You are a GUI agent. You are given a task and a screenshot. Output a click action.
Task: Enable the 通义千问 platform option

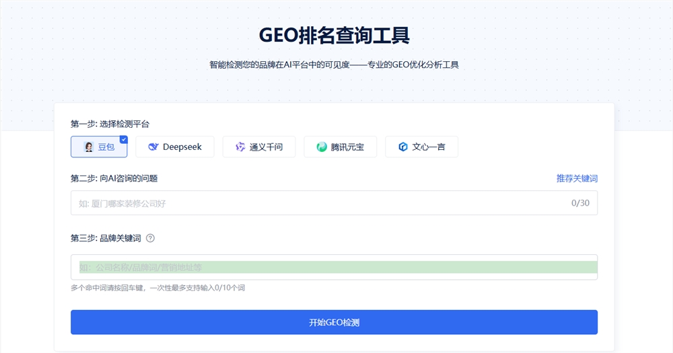pos(259,147)
